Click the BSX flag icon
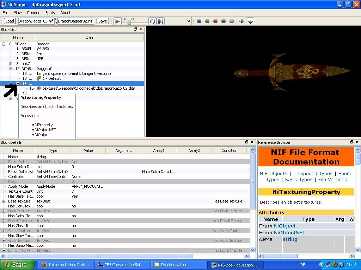The width and height of the screenshot is (361, 270). [39, 49]
